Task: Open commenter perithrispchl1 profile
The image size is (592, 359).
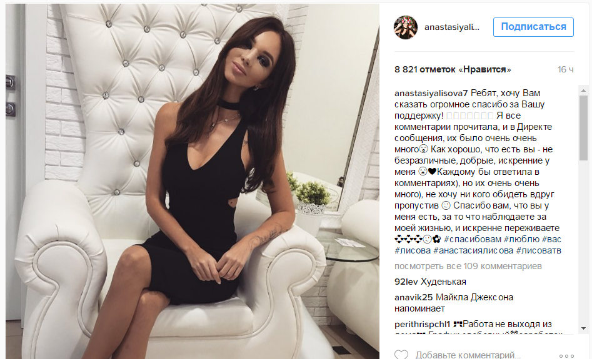Action: pyautogui.click(x=423, y=324)
